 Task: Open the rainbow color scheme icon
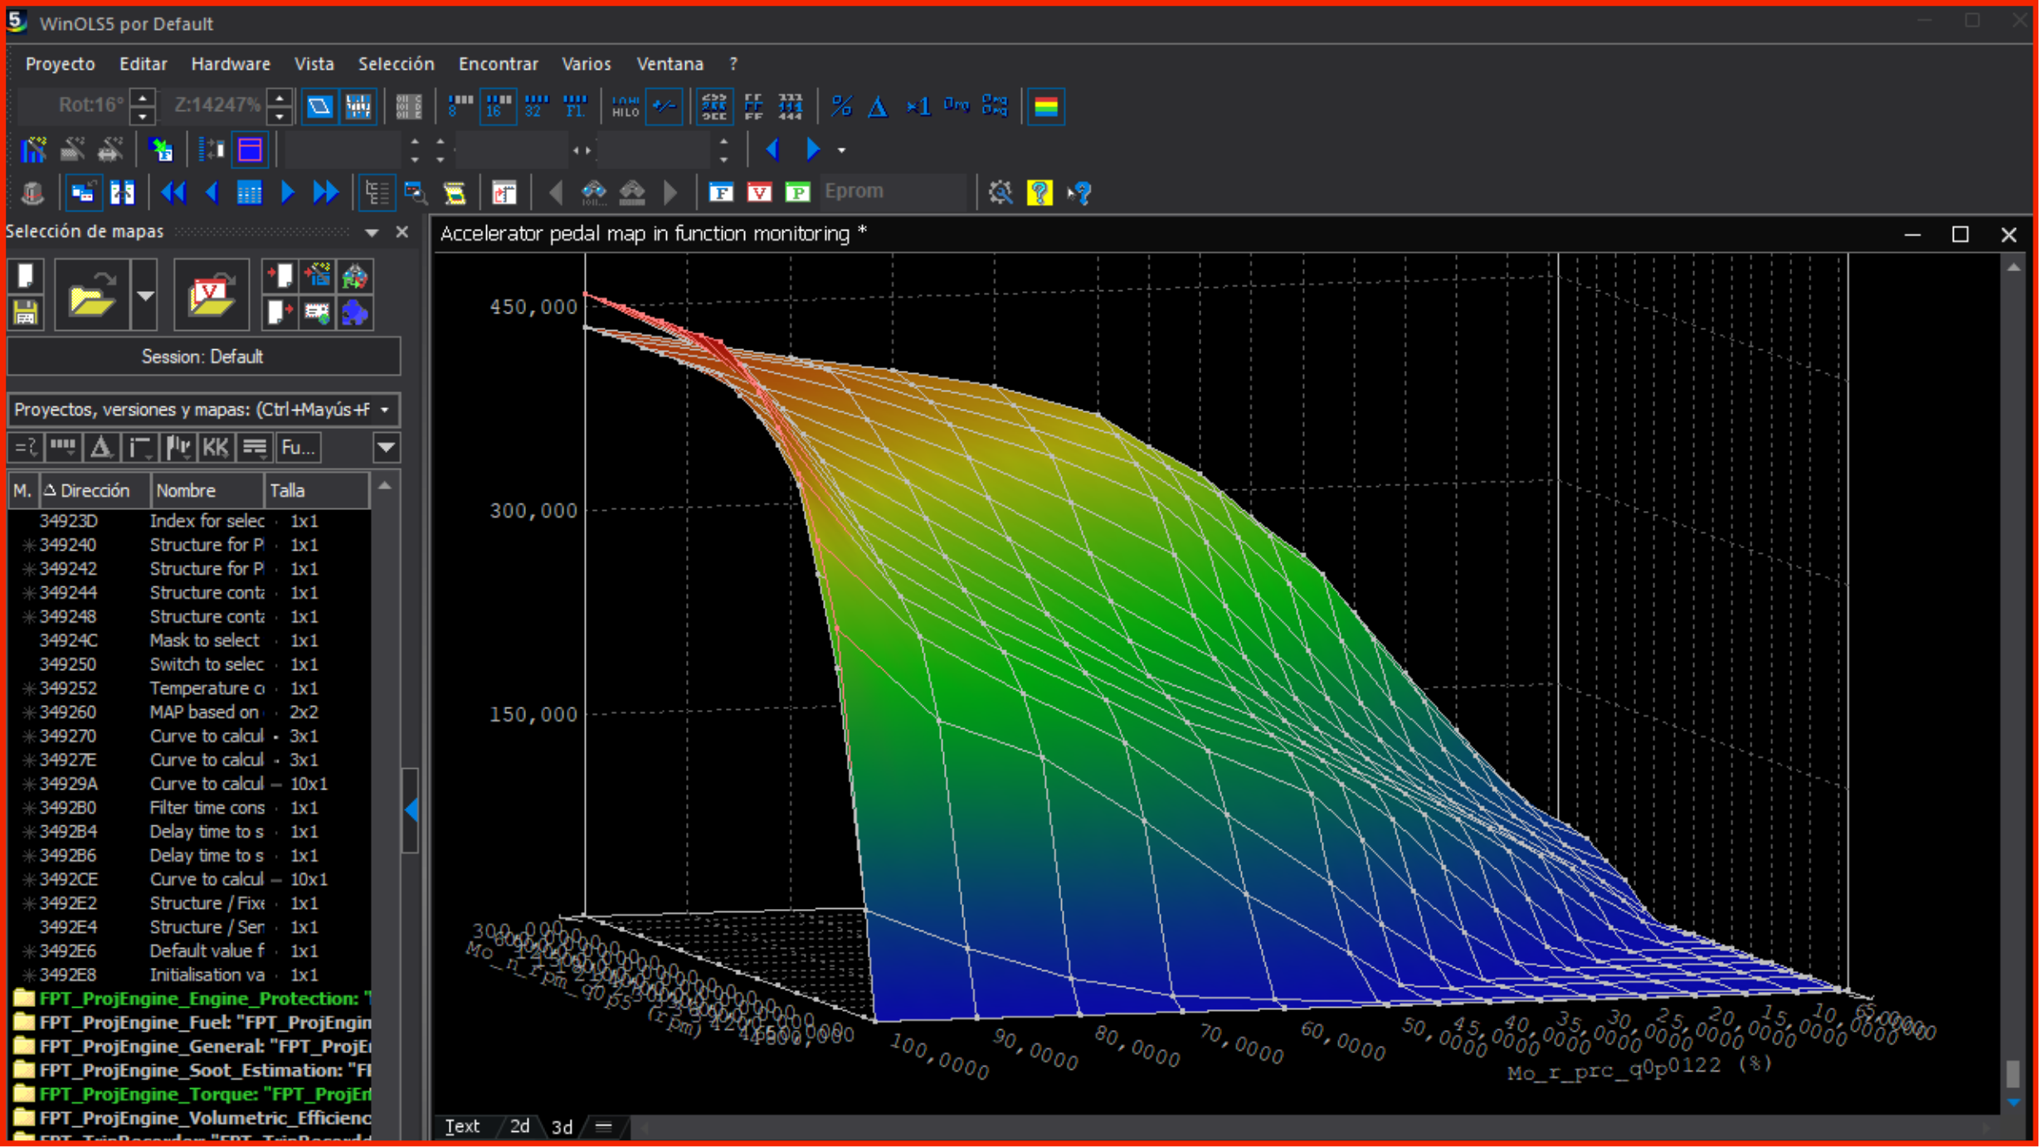1045,106
